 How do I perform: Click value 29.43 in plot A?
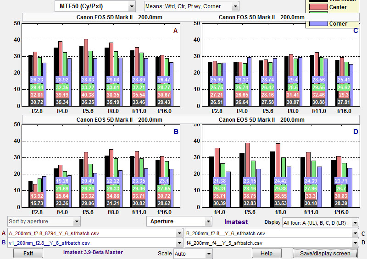click(x=164, y=103)
